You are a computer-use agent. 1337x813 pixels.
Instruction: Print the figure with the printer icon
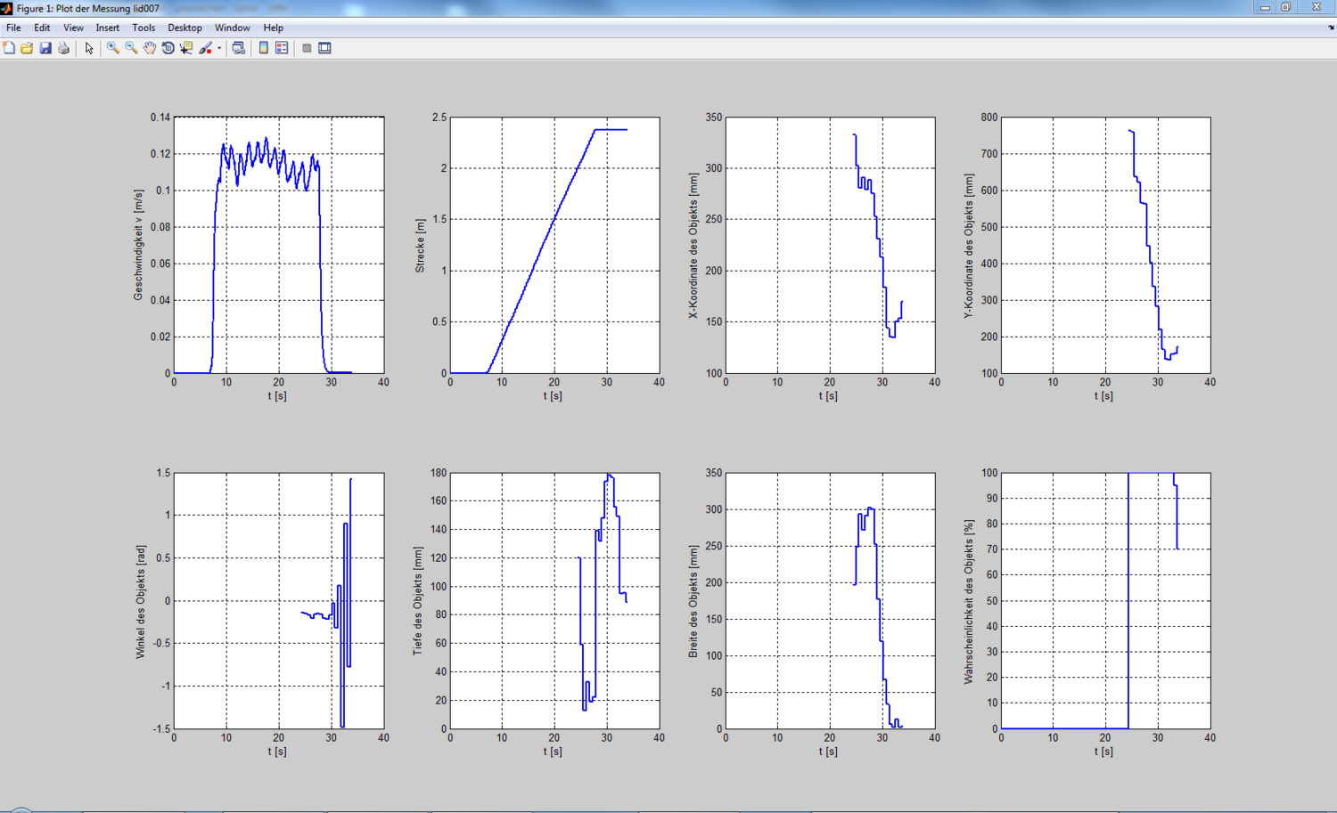point(63,48)
